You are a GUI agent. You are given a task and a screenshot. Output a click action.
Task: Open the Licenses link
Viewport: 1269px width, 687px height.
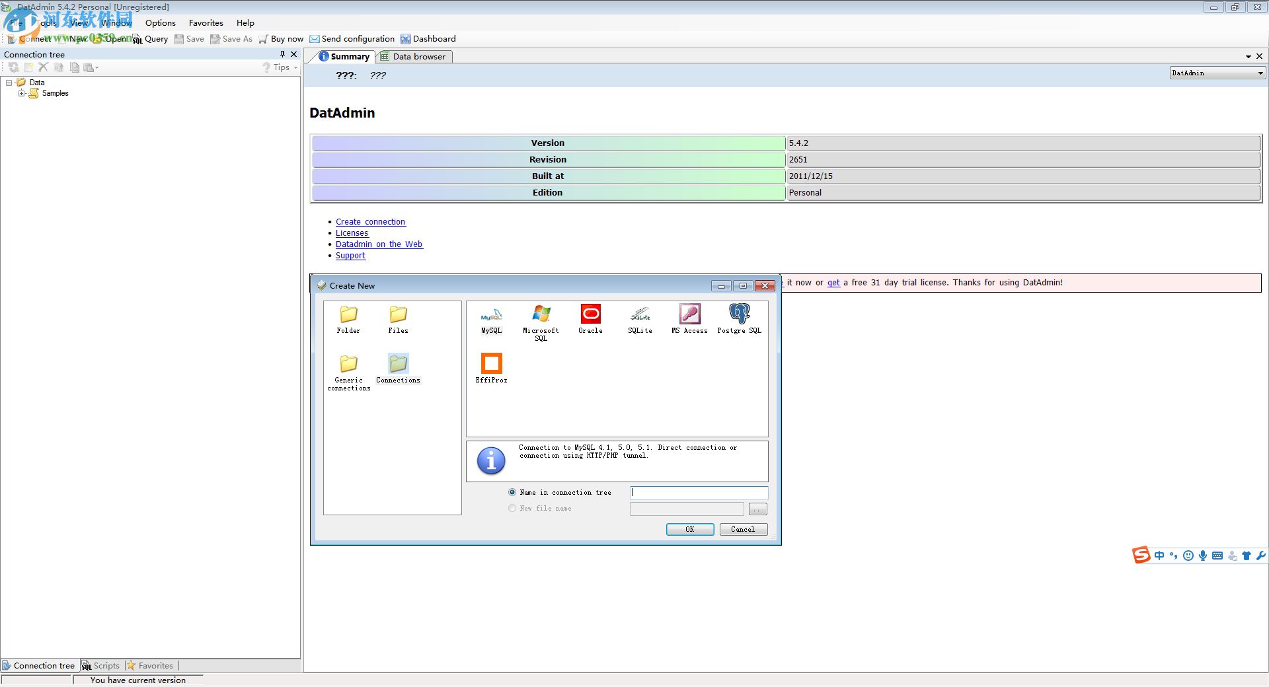pyautogui.click(x=352, y=233)
